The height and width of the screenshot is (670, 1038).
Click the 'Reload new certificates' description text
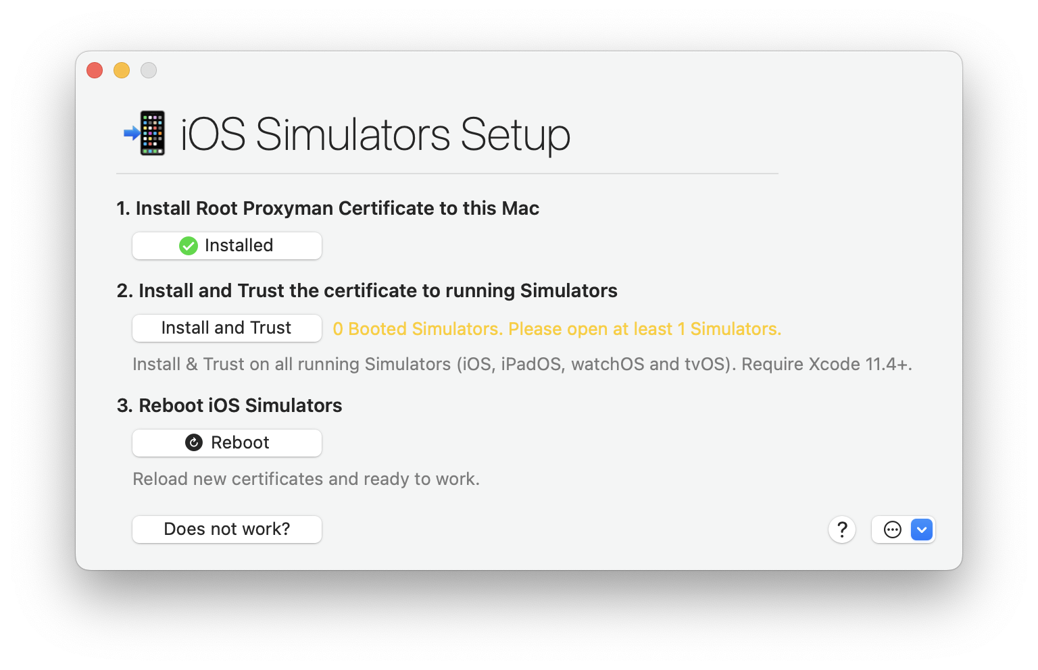pos(306,478)
